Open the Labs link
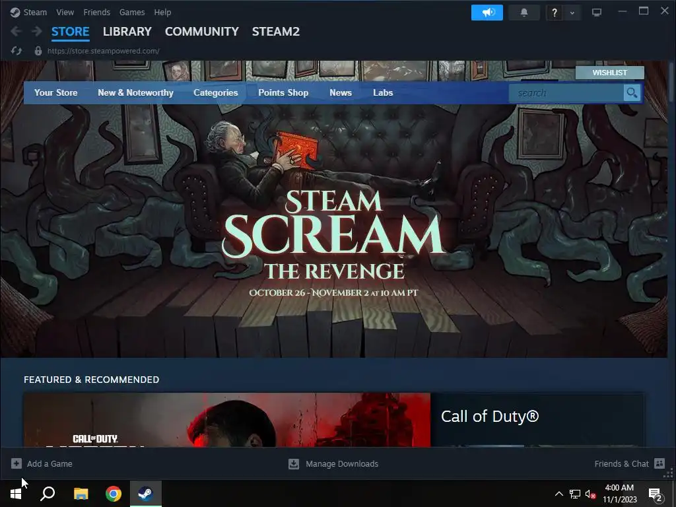The width and height of the screenshot is (676, 507). 383,92
